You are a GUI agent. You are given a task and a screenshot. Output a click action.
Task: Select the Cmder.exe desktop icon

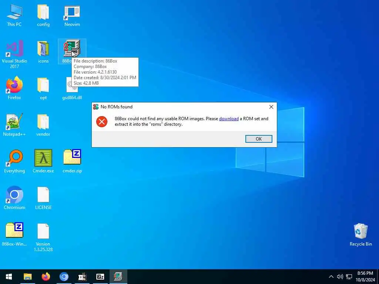[43, 161]
